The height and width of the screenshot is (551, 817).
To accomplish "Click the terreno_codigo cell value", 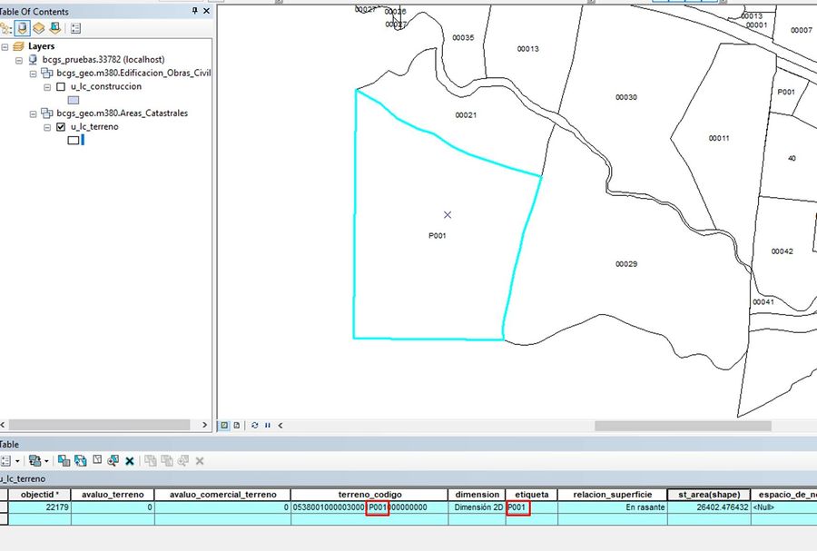I will click(369, 507).
